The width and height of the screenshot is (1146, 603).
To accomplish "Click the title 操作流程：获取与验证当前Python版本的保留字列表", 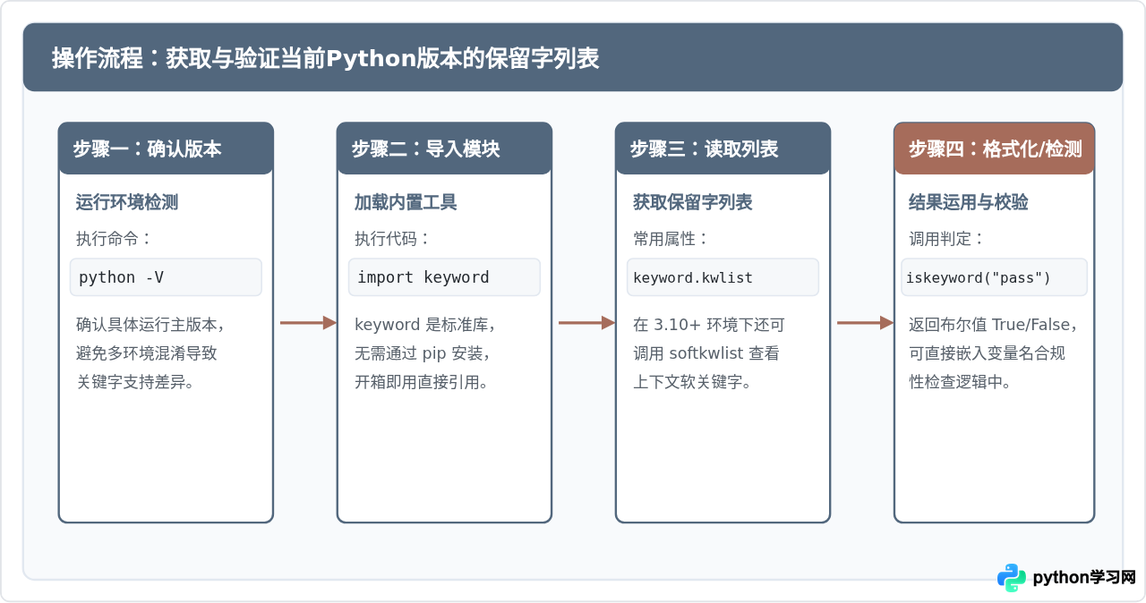I will 325,59.
